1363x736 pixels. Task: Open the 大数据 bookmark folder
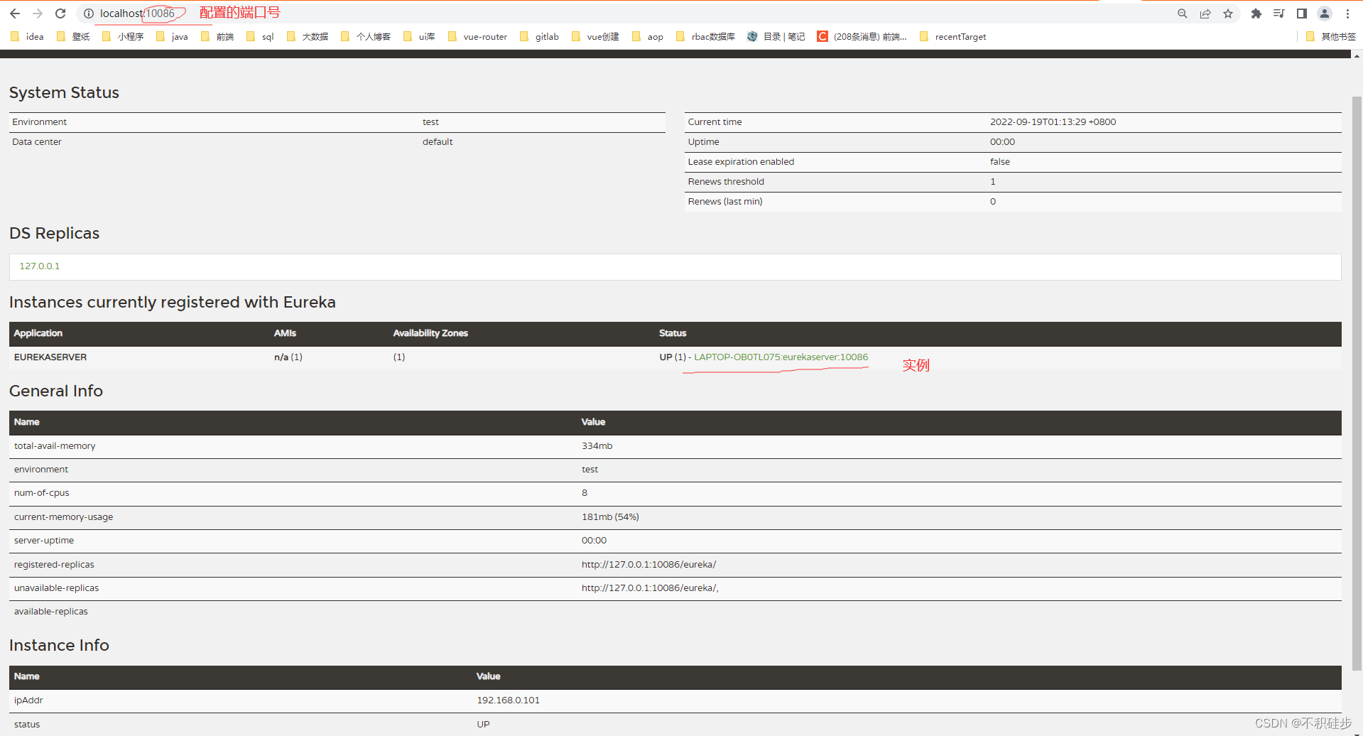308,37
